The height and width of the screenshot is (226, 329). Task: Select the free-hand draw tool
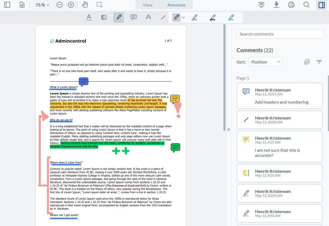119,17
